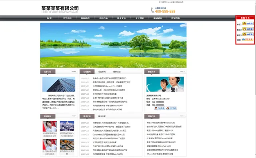Select 新闻动态 in the navigation bar
Screen dimensions: 256x158
coord(85,18)
